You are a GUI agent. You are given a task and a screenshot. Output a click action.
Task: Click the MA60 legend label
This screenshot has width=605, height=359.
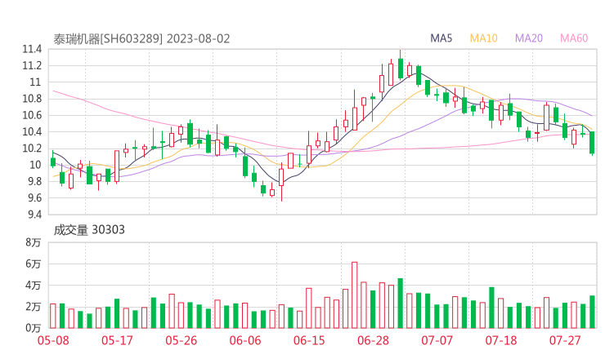pyautogui.click(x=574, y=38)
